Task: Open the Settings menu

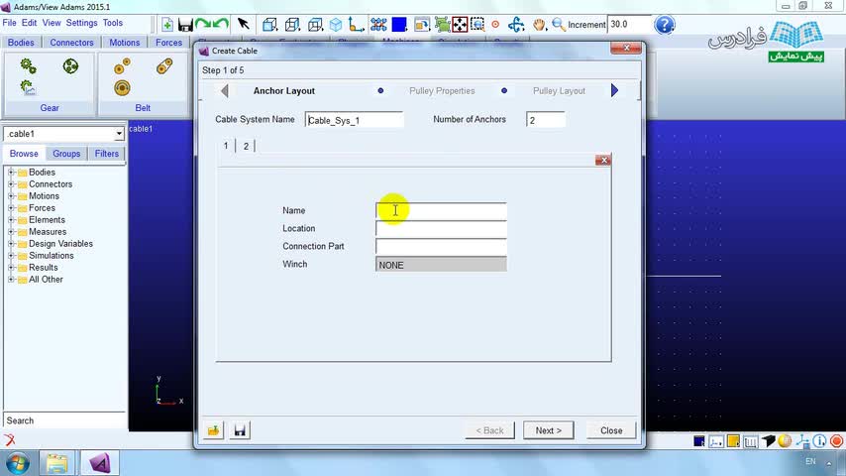Action: click(x=81, y=23)
